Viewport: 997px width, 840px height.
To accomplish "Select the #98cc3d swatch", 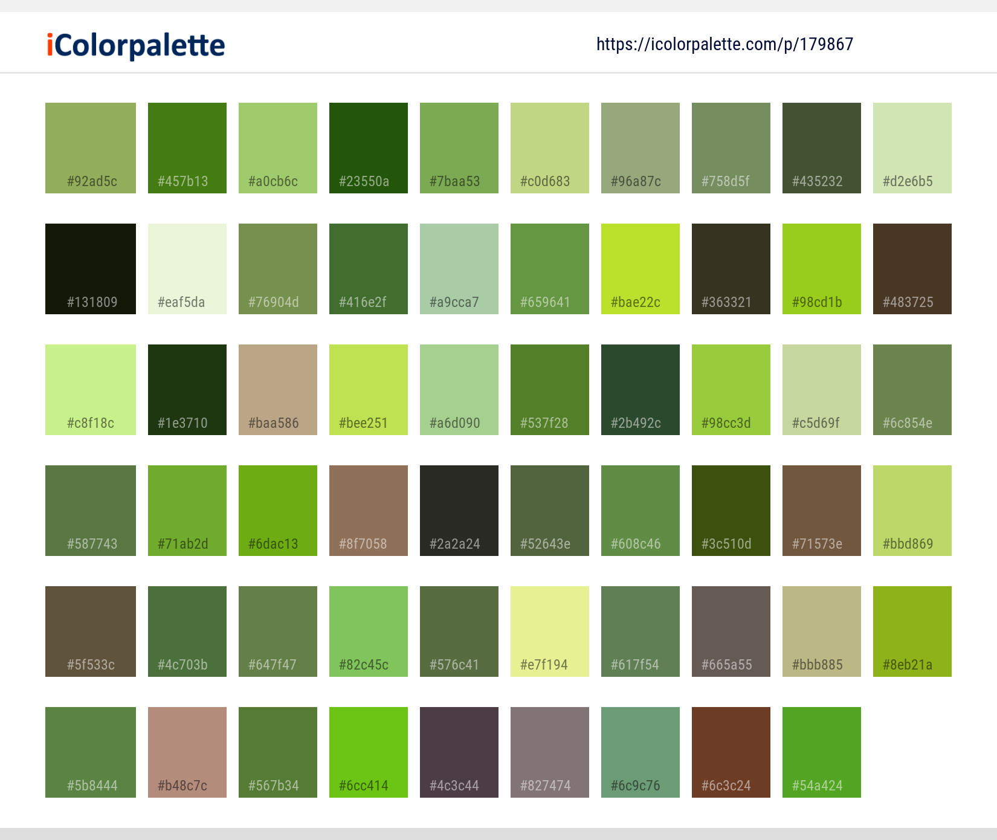I will [731, 390].
